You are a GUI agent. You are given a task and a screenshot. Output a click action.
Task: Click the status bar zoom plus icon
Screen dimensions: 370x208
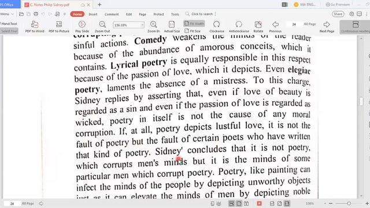(367, 203)
